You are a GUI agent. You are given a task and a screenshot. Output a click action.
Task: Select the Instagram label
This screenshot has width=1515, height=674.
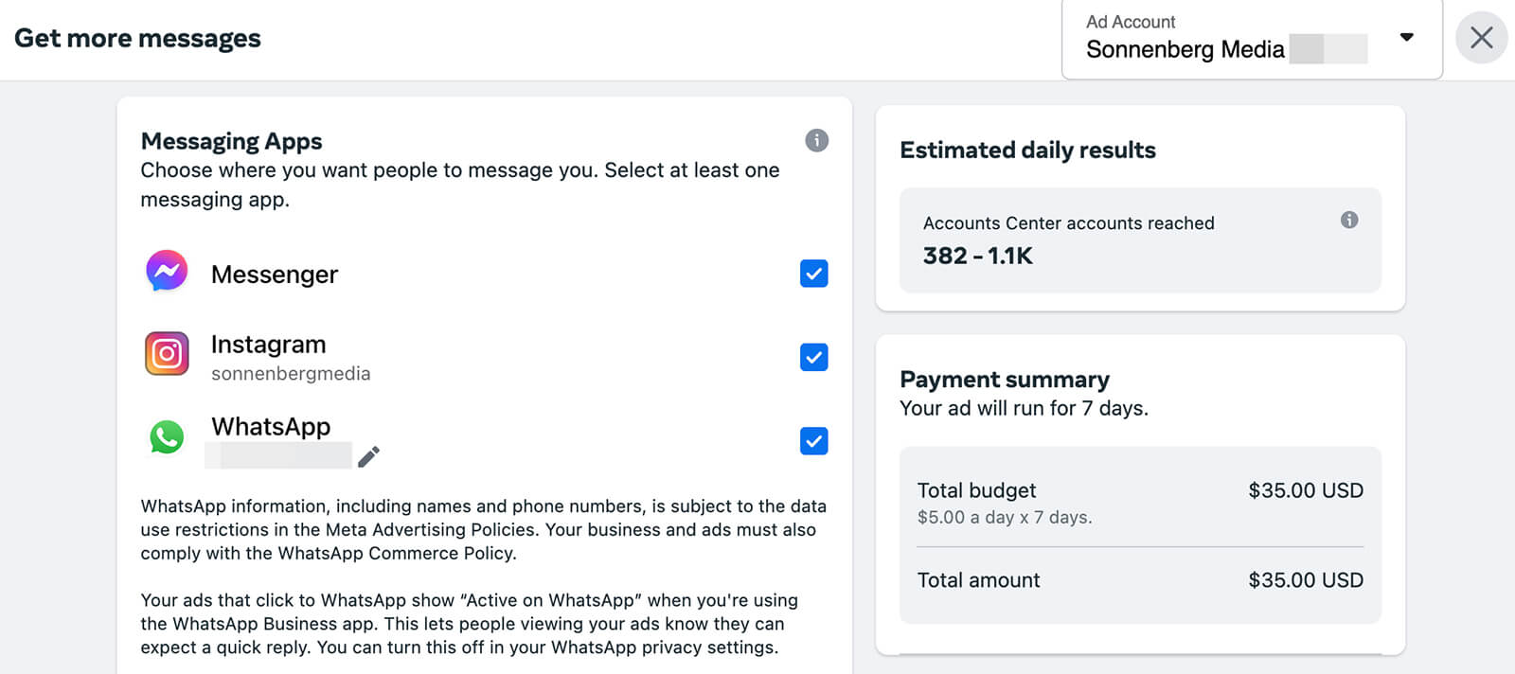[x=268, y=344]
